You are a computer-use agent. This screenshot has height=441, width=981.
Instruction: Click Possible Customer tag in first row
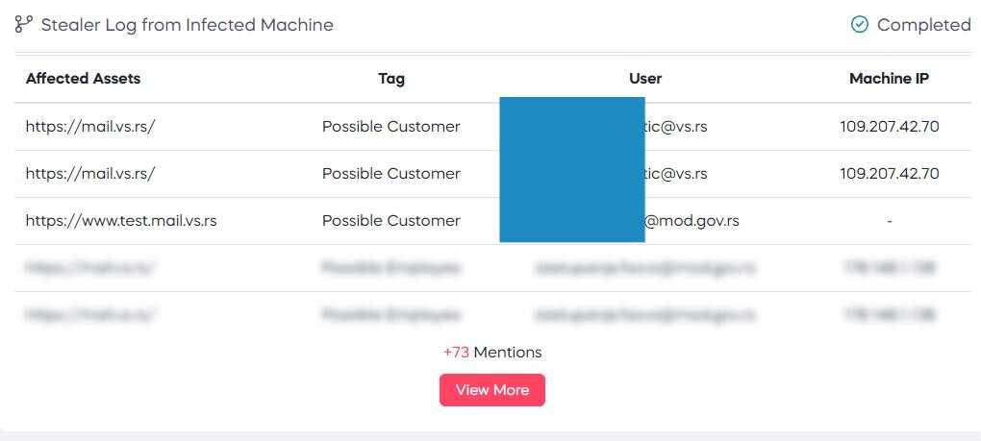391,126
